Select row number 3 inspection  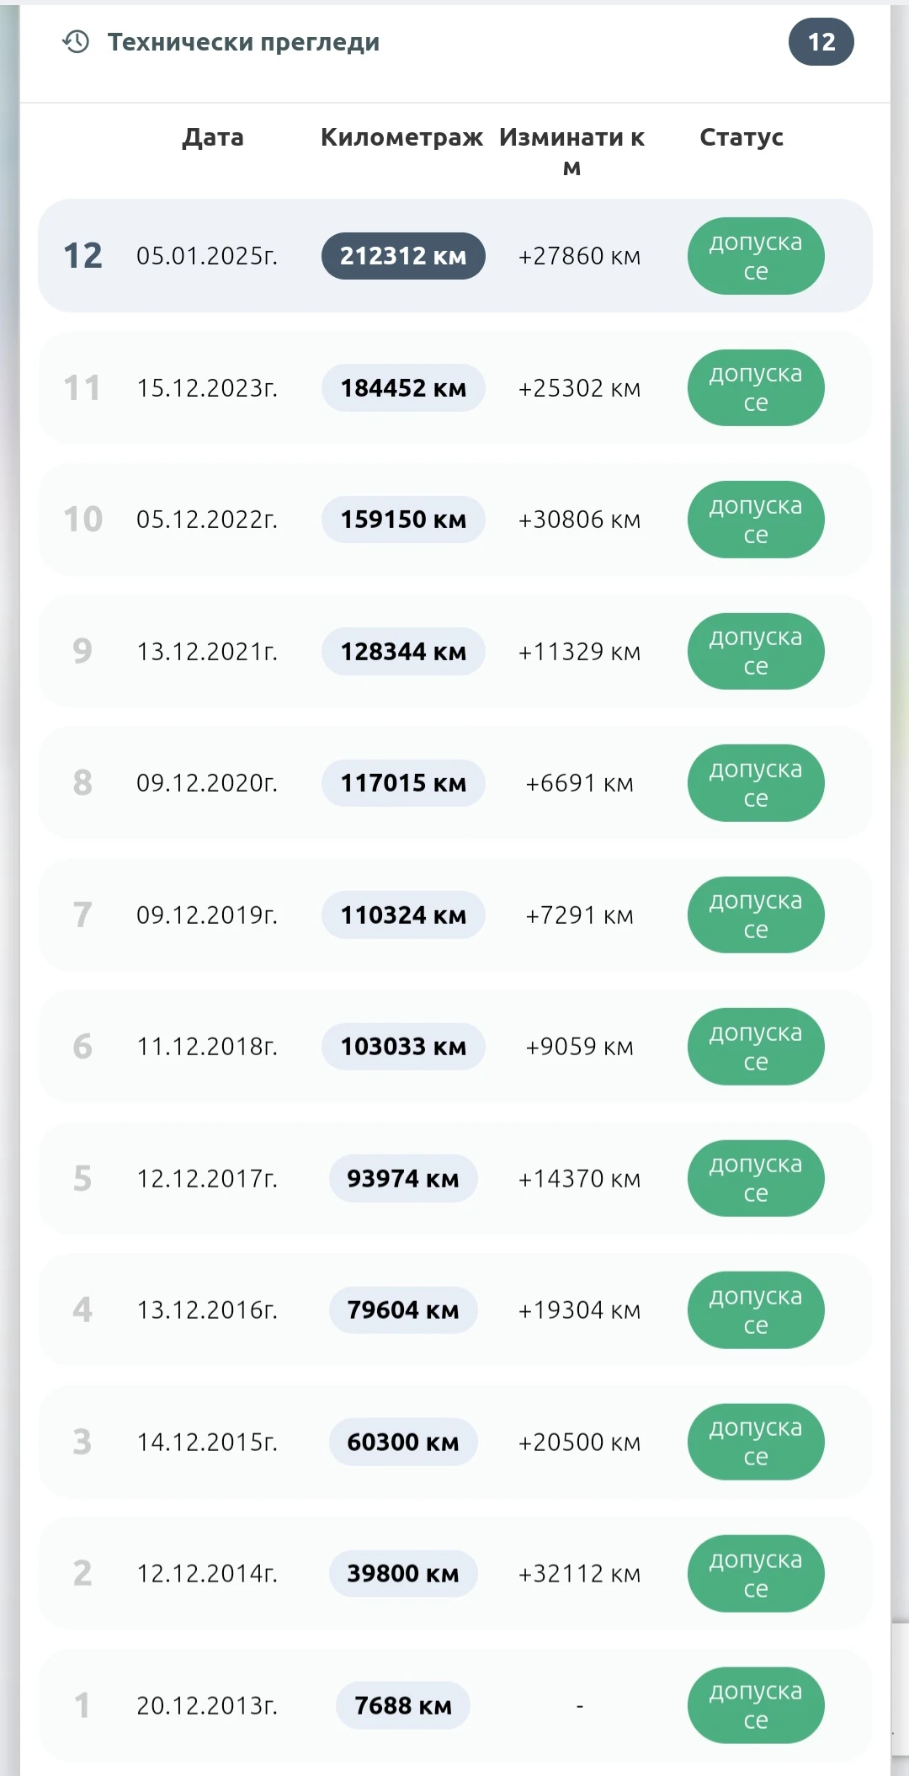pyautogui.click(x=82, y=1442)
